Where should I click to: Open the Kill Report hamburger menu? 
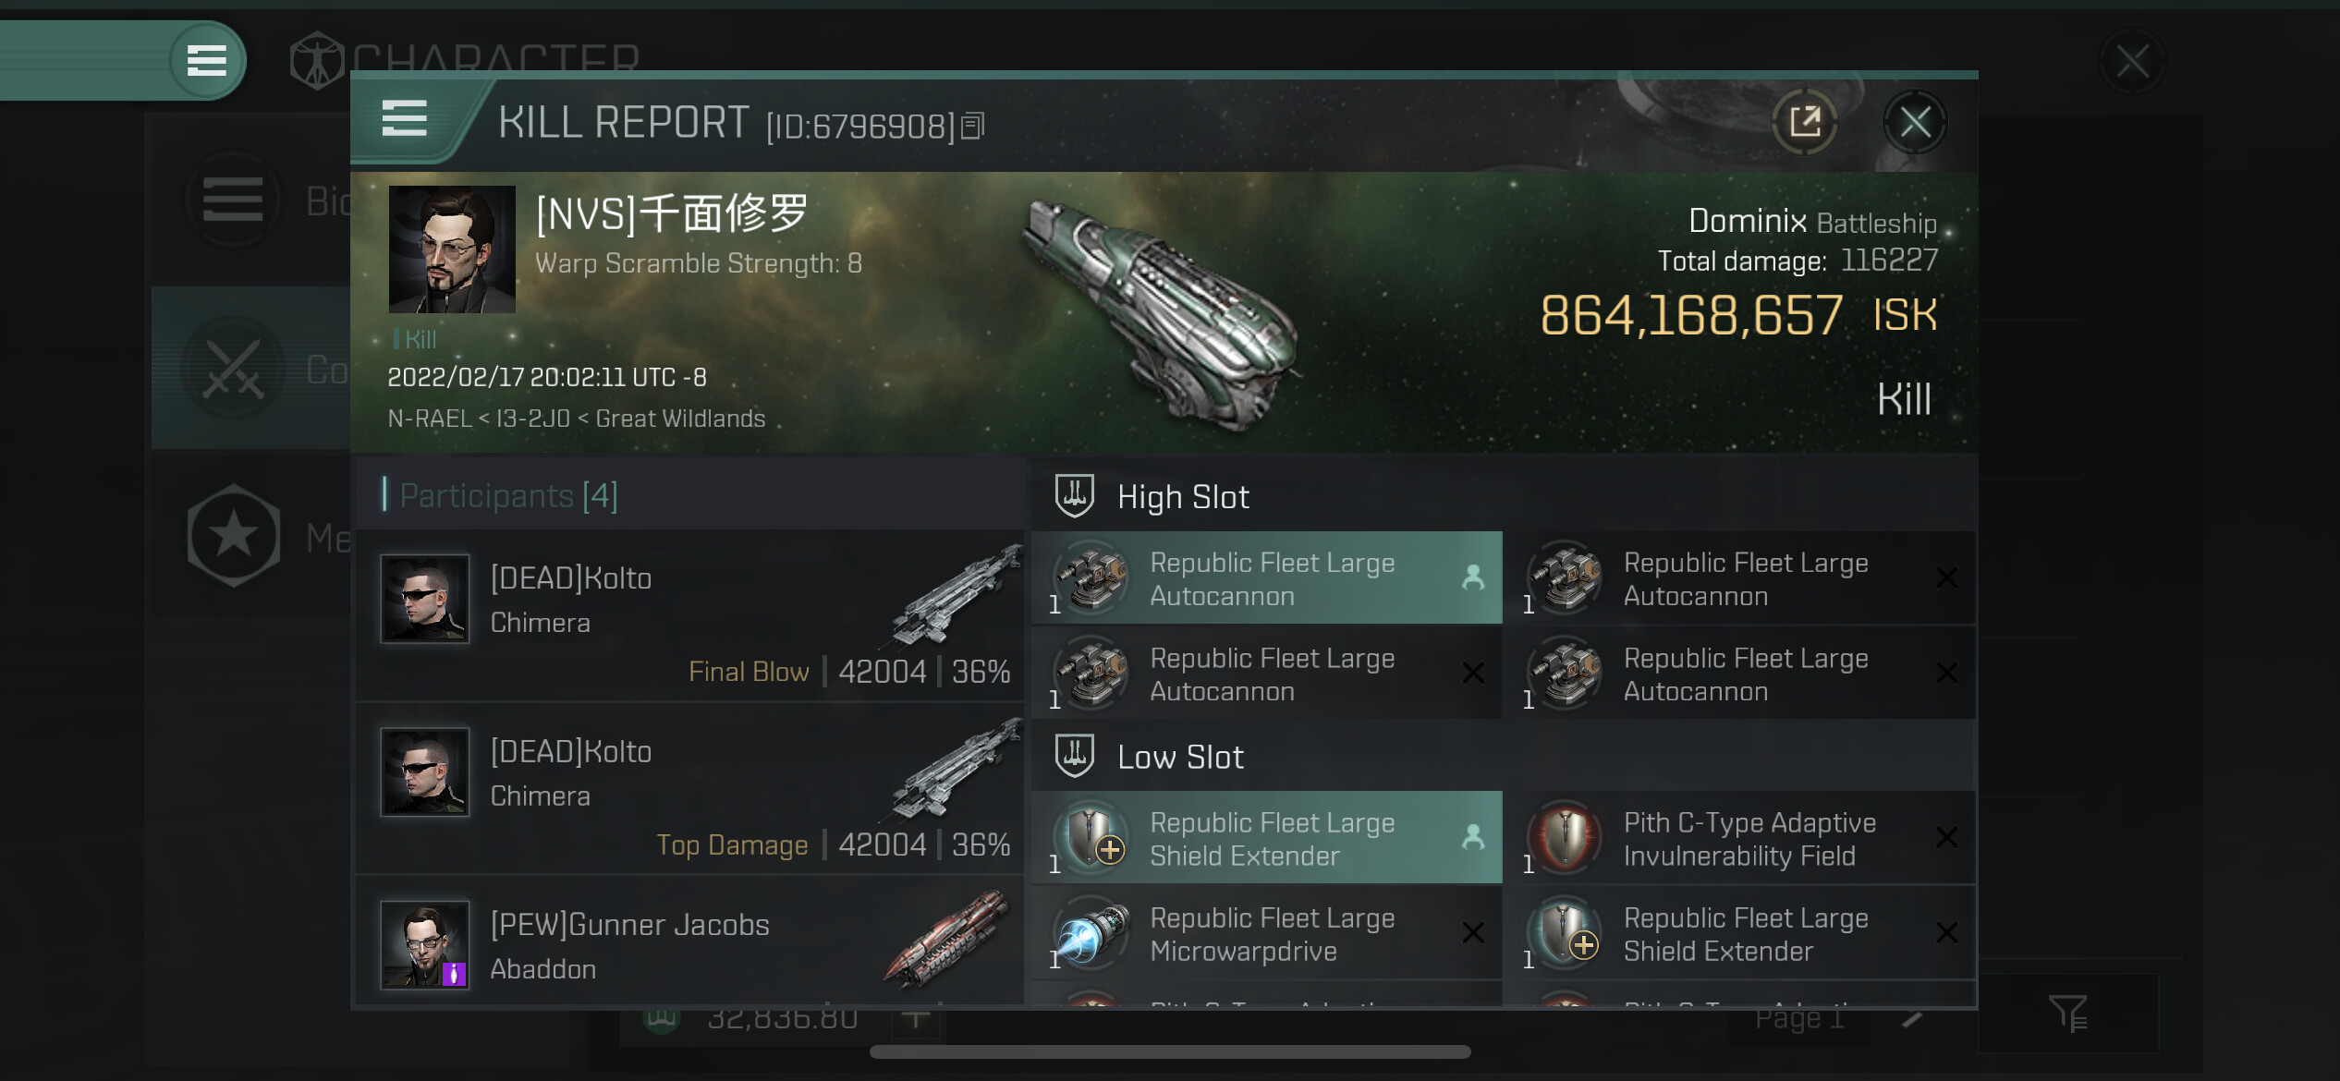pyautogui.click(x=404, y=120)
